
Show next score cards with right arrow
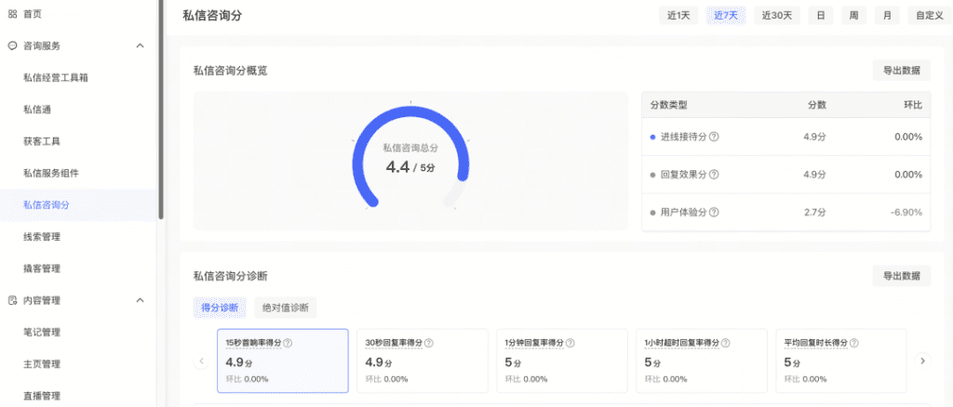(x=922, y=361)
